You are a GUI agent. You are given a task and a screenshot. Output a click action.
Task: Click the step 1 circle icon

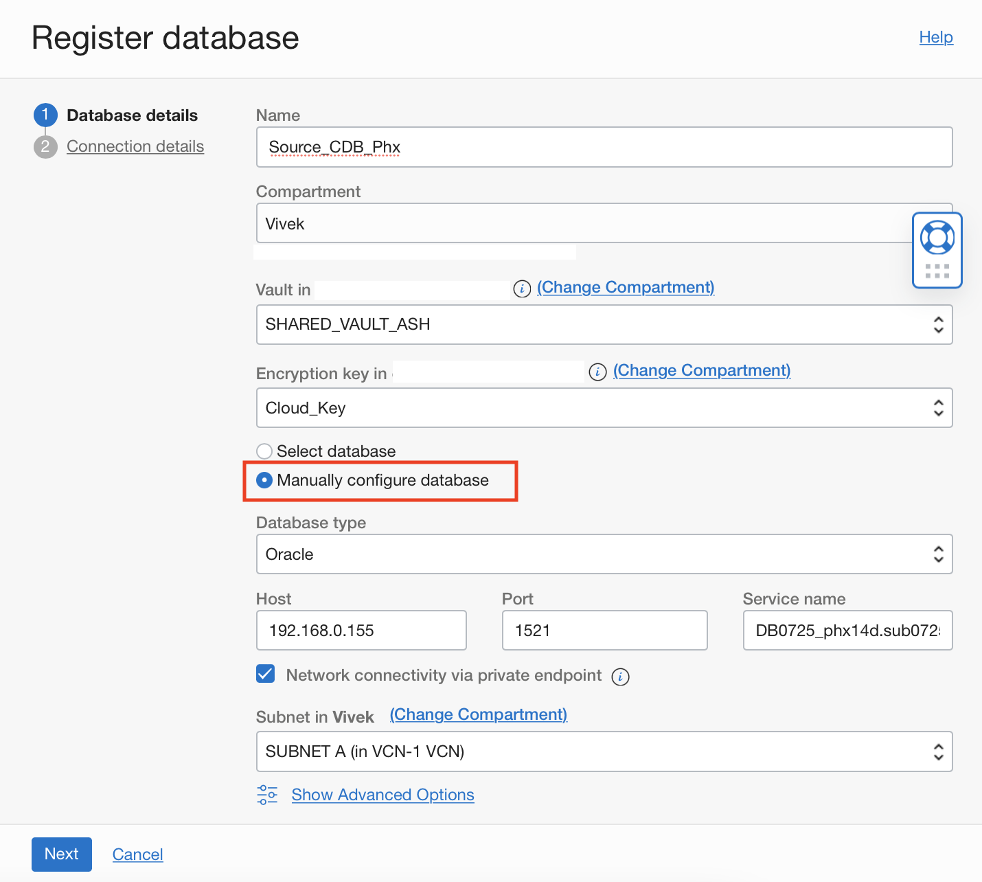pyautogui.click(x=45, y=115)
